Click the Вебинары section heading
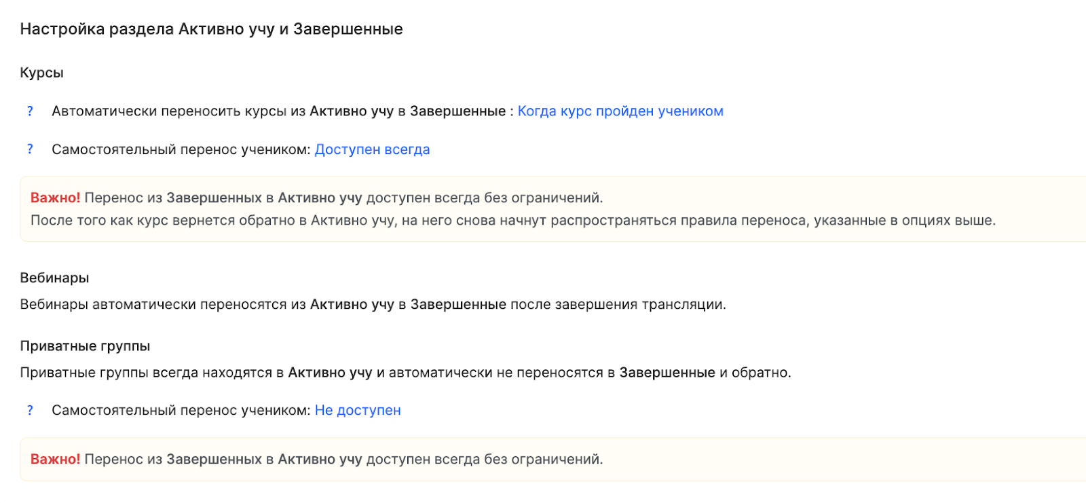 [54, 278]
